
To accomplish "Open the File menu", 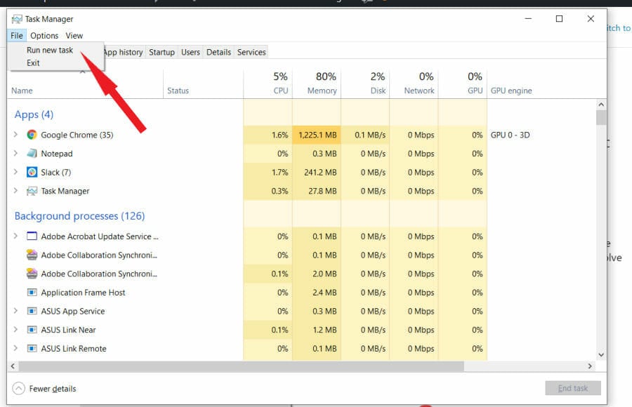I will (17, 36).
